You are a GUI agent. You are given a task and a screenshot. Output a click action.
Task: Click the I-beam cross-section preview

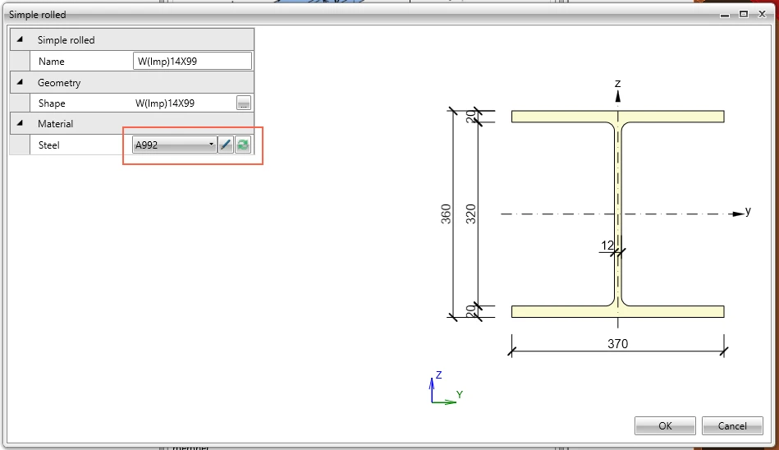click(617, 214)
